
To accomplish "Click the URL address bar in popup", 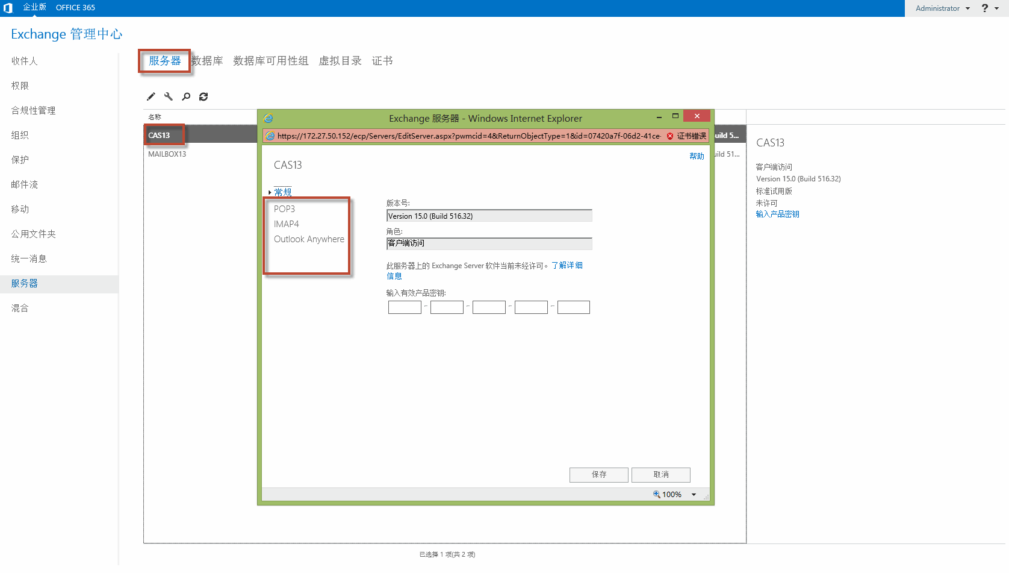I will click(x=468, y=136).
